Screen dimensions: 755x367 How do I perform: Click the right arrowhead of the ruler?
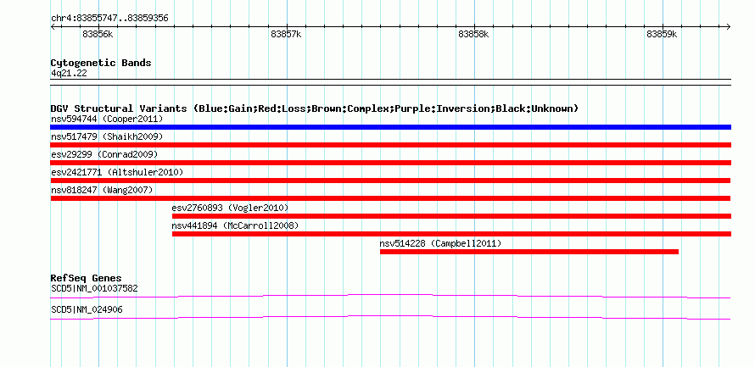click(x=729, y=27)
